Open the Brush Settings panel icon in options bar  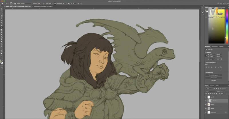click(x=15, y=3)
